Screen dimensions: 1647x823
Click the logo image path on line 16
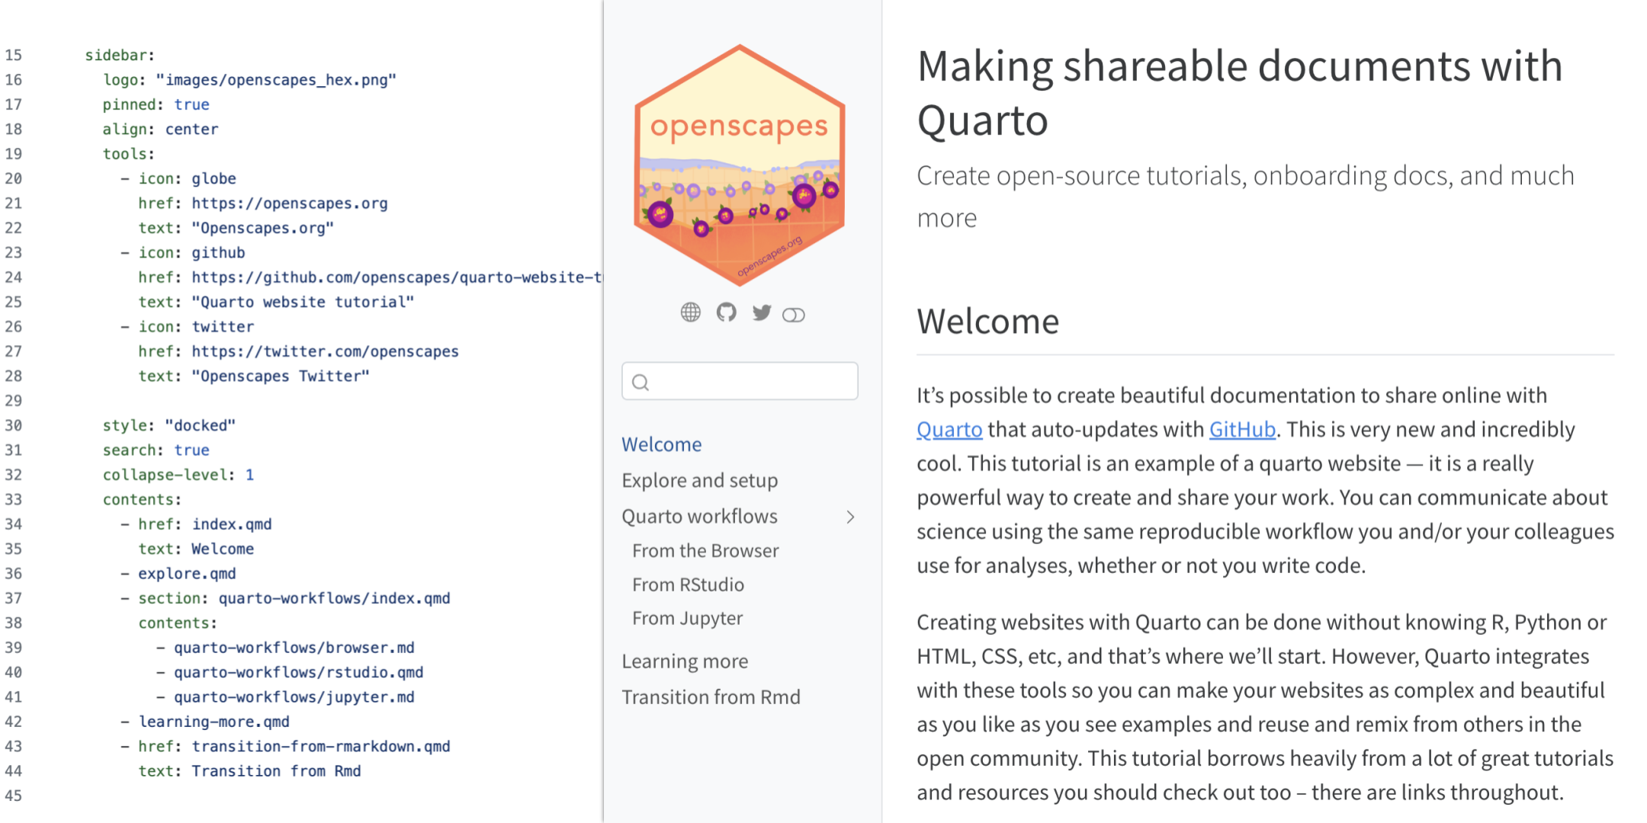276,79
